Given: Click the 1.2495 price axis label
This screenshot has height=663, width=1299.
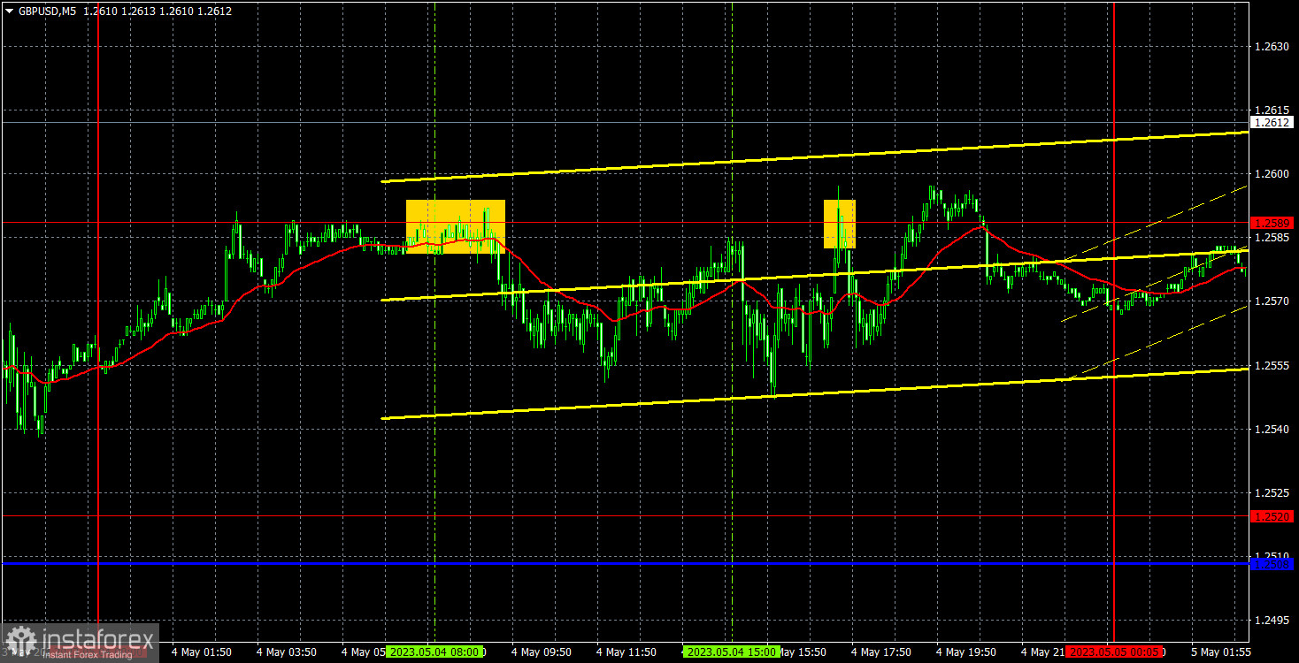Looking at the screenshot, I should pos(1272,620).
